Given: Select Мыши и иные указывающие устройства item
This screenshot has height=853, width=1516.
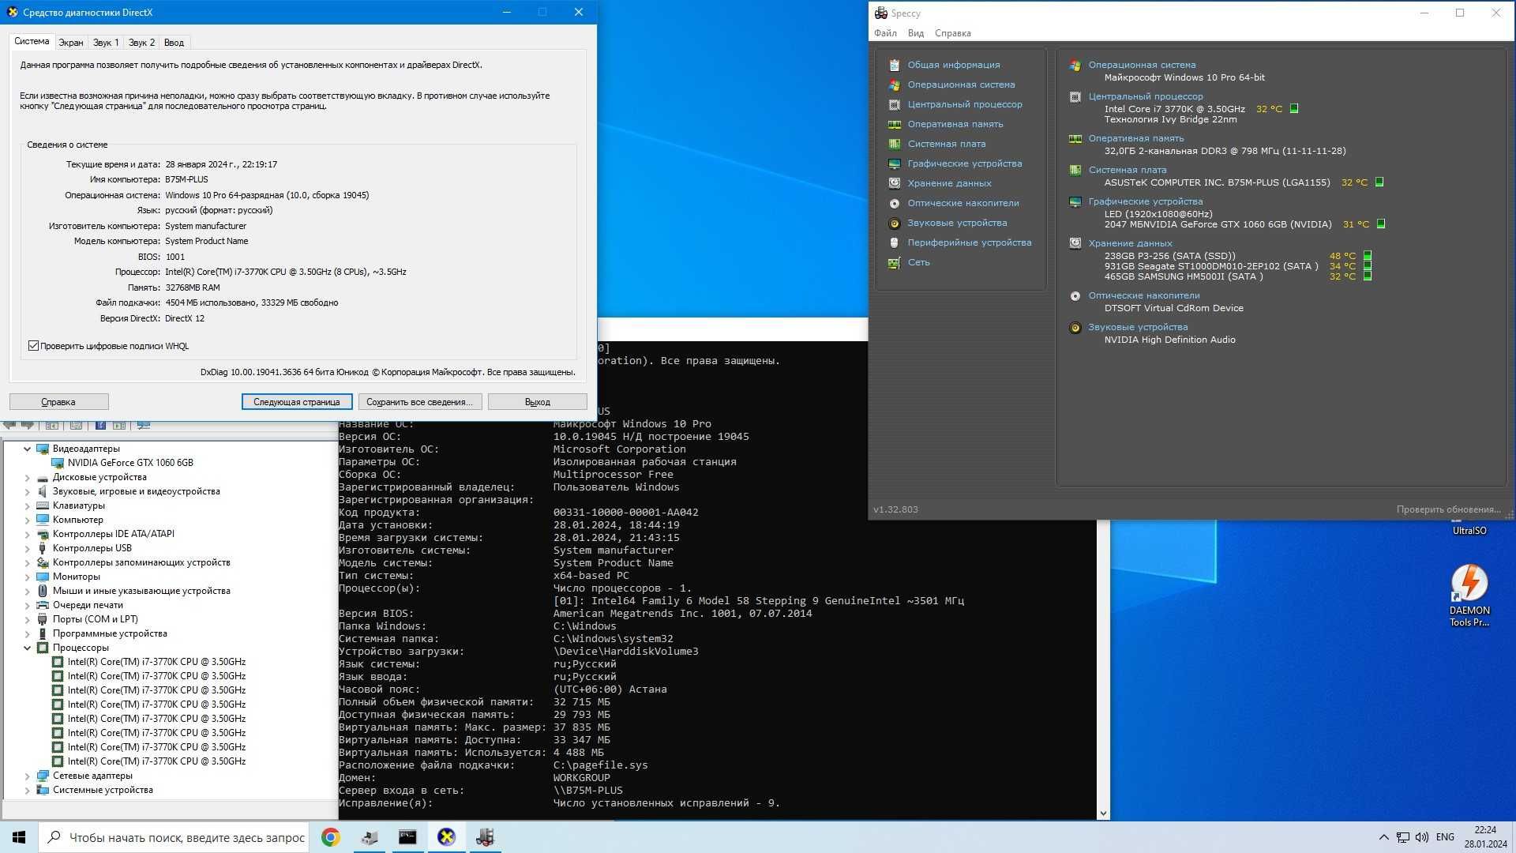Looking at the screenshot, I should point(141,591).
